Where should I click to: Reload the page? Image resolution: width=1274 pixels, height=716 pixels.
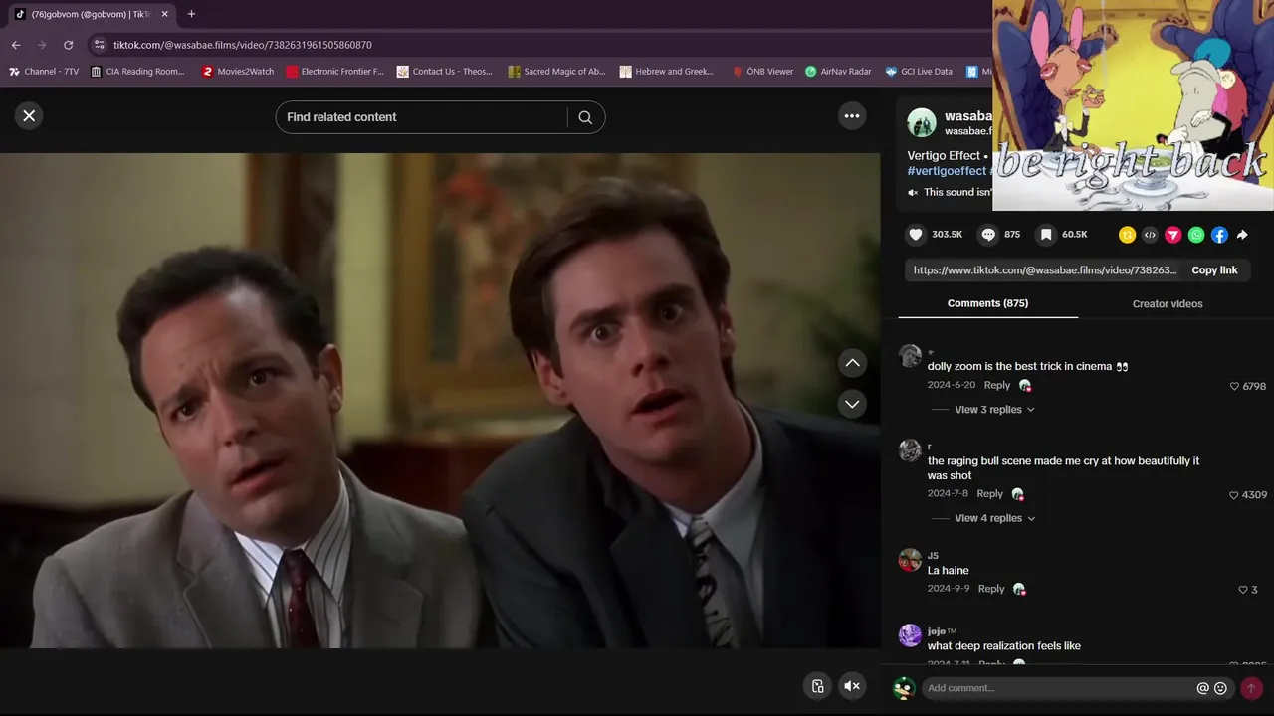[x=68, y=45]
